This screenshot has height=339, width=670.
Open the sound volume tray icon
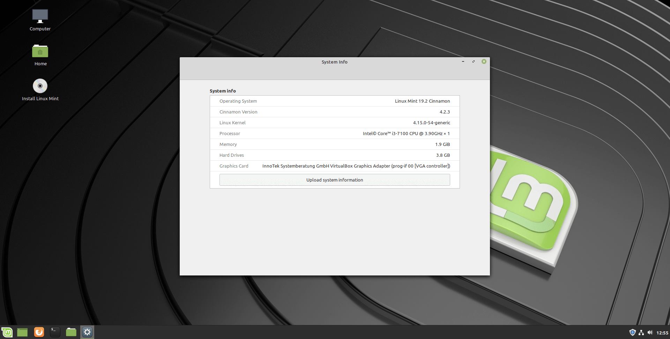650,332
